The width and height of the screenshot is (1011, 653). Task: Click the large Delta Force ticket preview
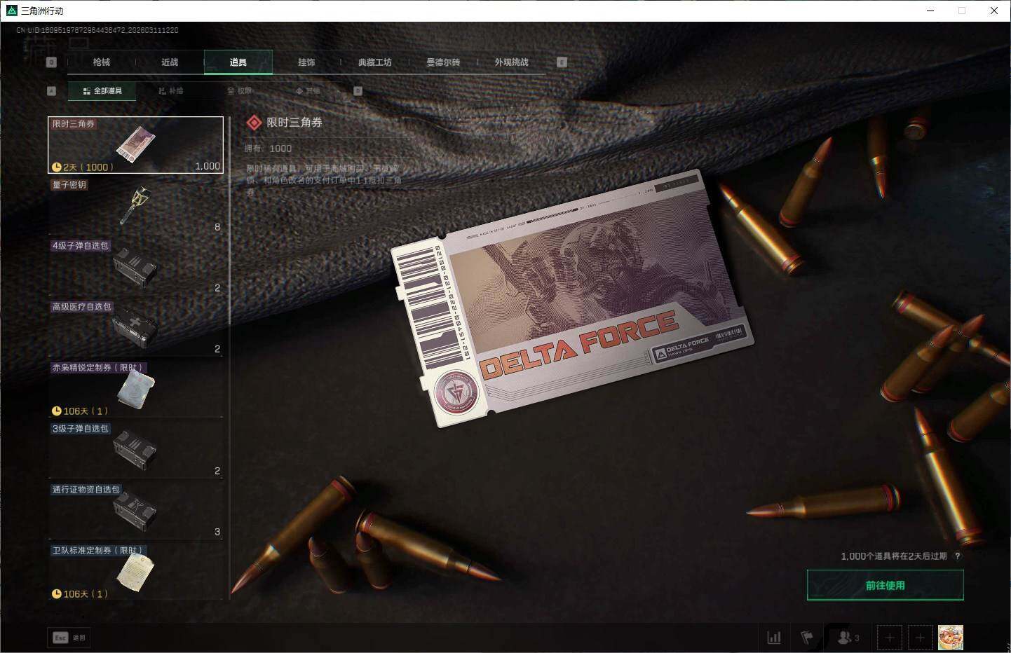[x=571, y=297]
